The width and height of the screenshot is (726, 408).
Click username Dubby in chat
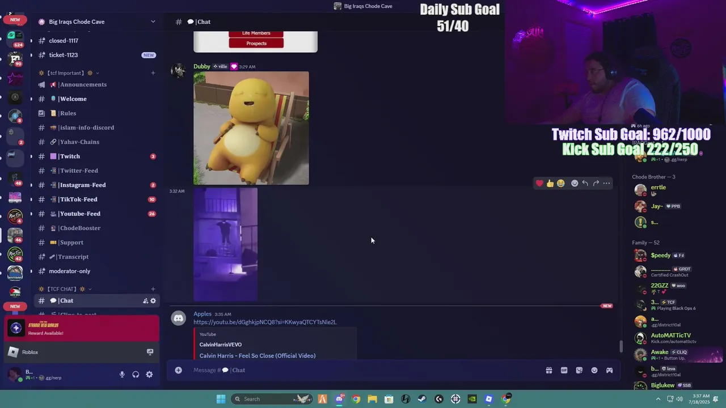pos(202,66)
